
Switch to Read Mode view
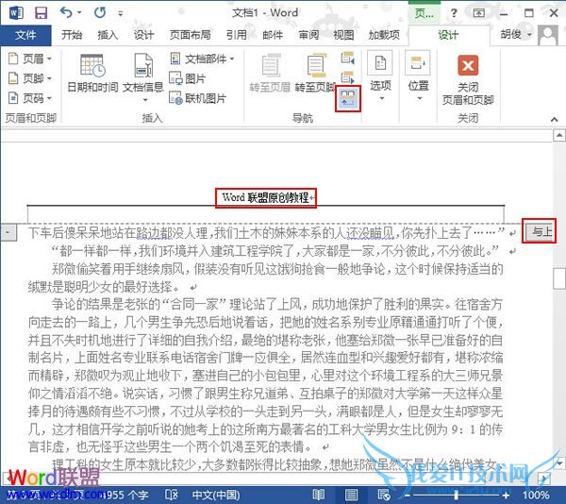(x=319, y=495)
